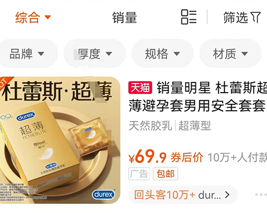Screen dimensions: 267x213
Task: Click the chevron arrow after 回头客10万+
Action: [x=227, y=195]
